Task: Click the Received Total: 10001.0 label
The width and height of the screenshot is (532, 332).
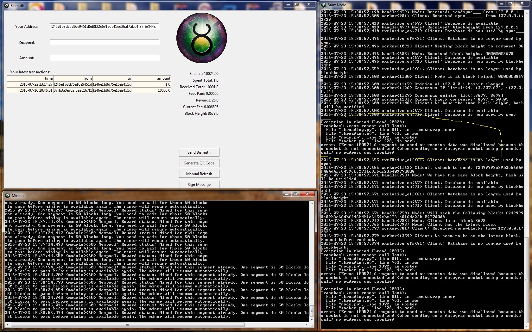Action: pyautogui.click(x=199, y=87)
